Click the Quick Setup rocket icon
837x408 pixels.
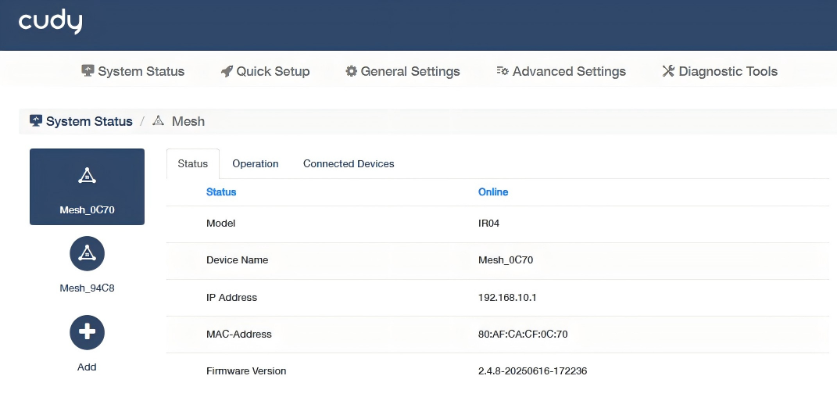227,71
